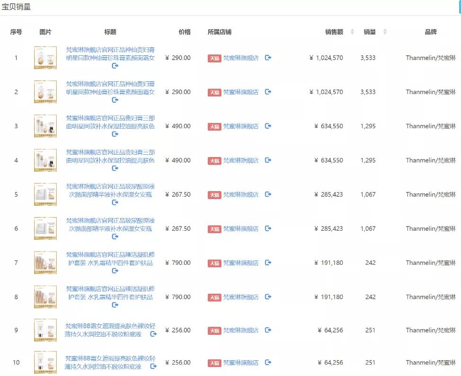
Task: Open external link icon beside row 9 title
Action: (153, 334)
